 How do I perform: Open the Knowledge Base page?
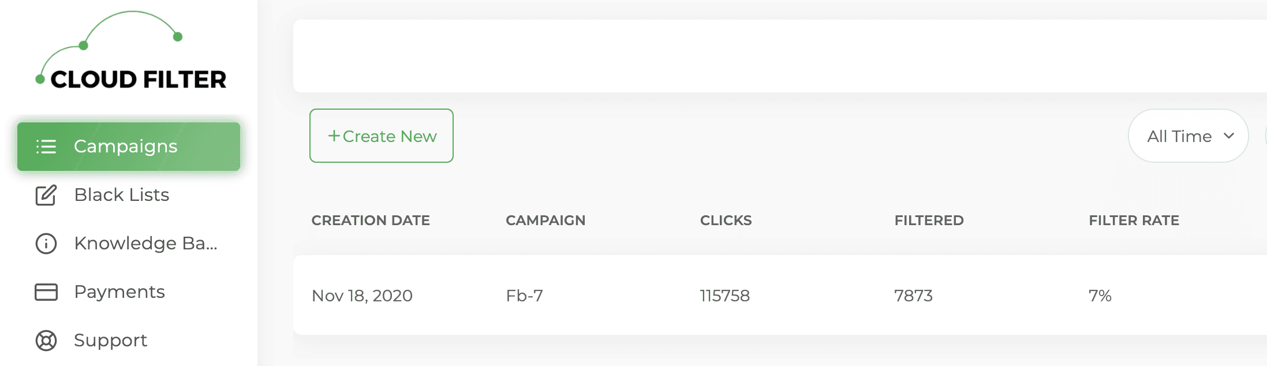[x=145, y=244]
